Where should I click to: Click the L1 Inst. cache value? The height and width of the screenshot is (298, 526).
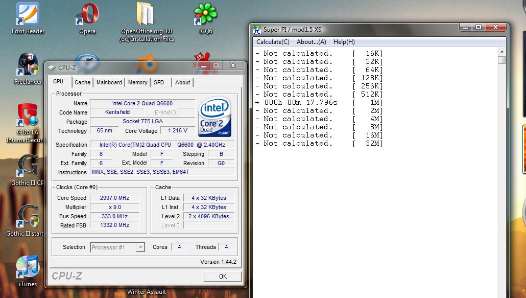point(209,207)
